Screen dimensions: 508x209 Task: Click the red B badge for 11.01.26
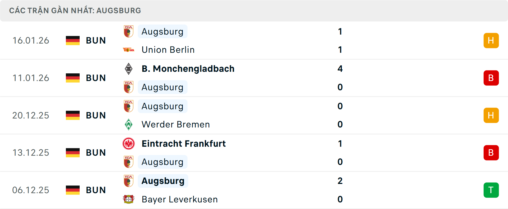coord(491,78)
